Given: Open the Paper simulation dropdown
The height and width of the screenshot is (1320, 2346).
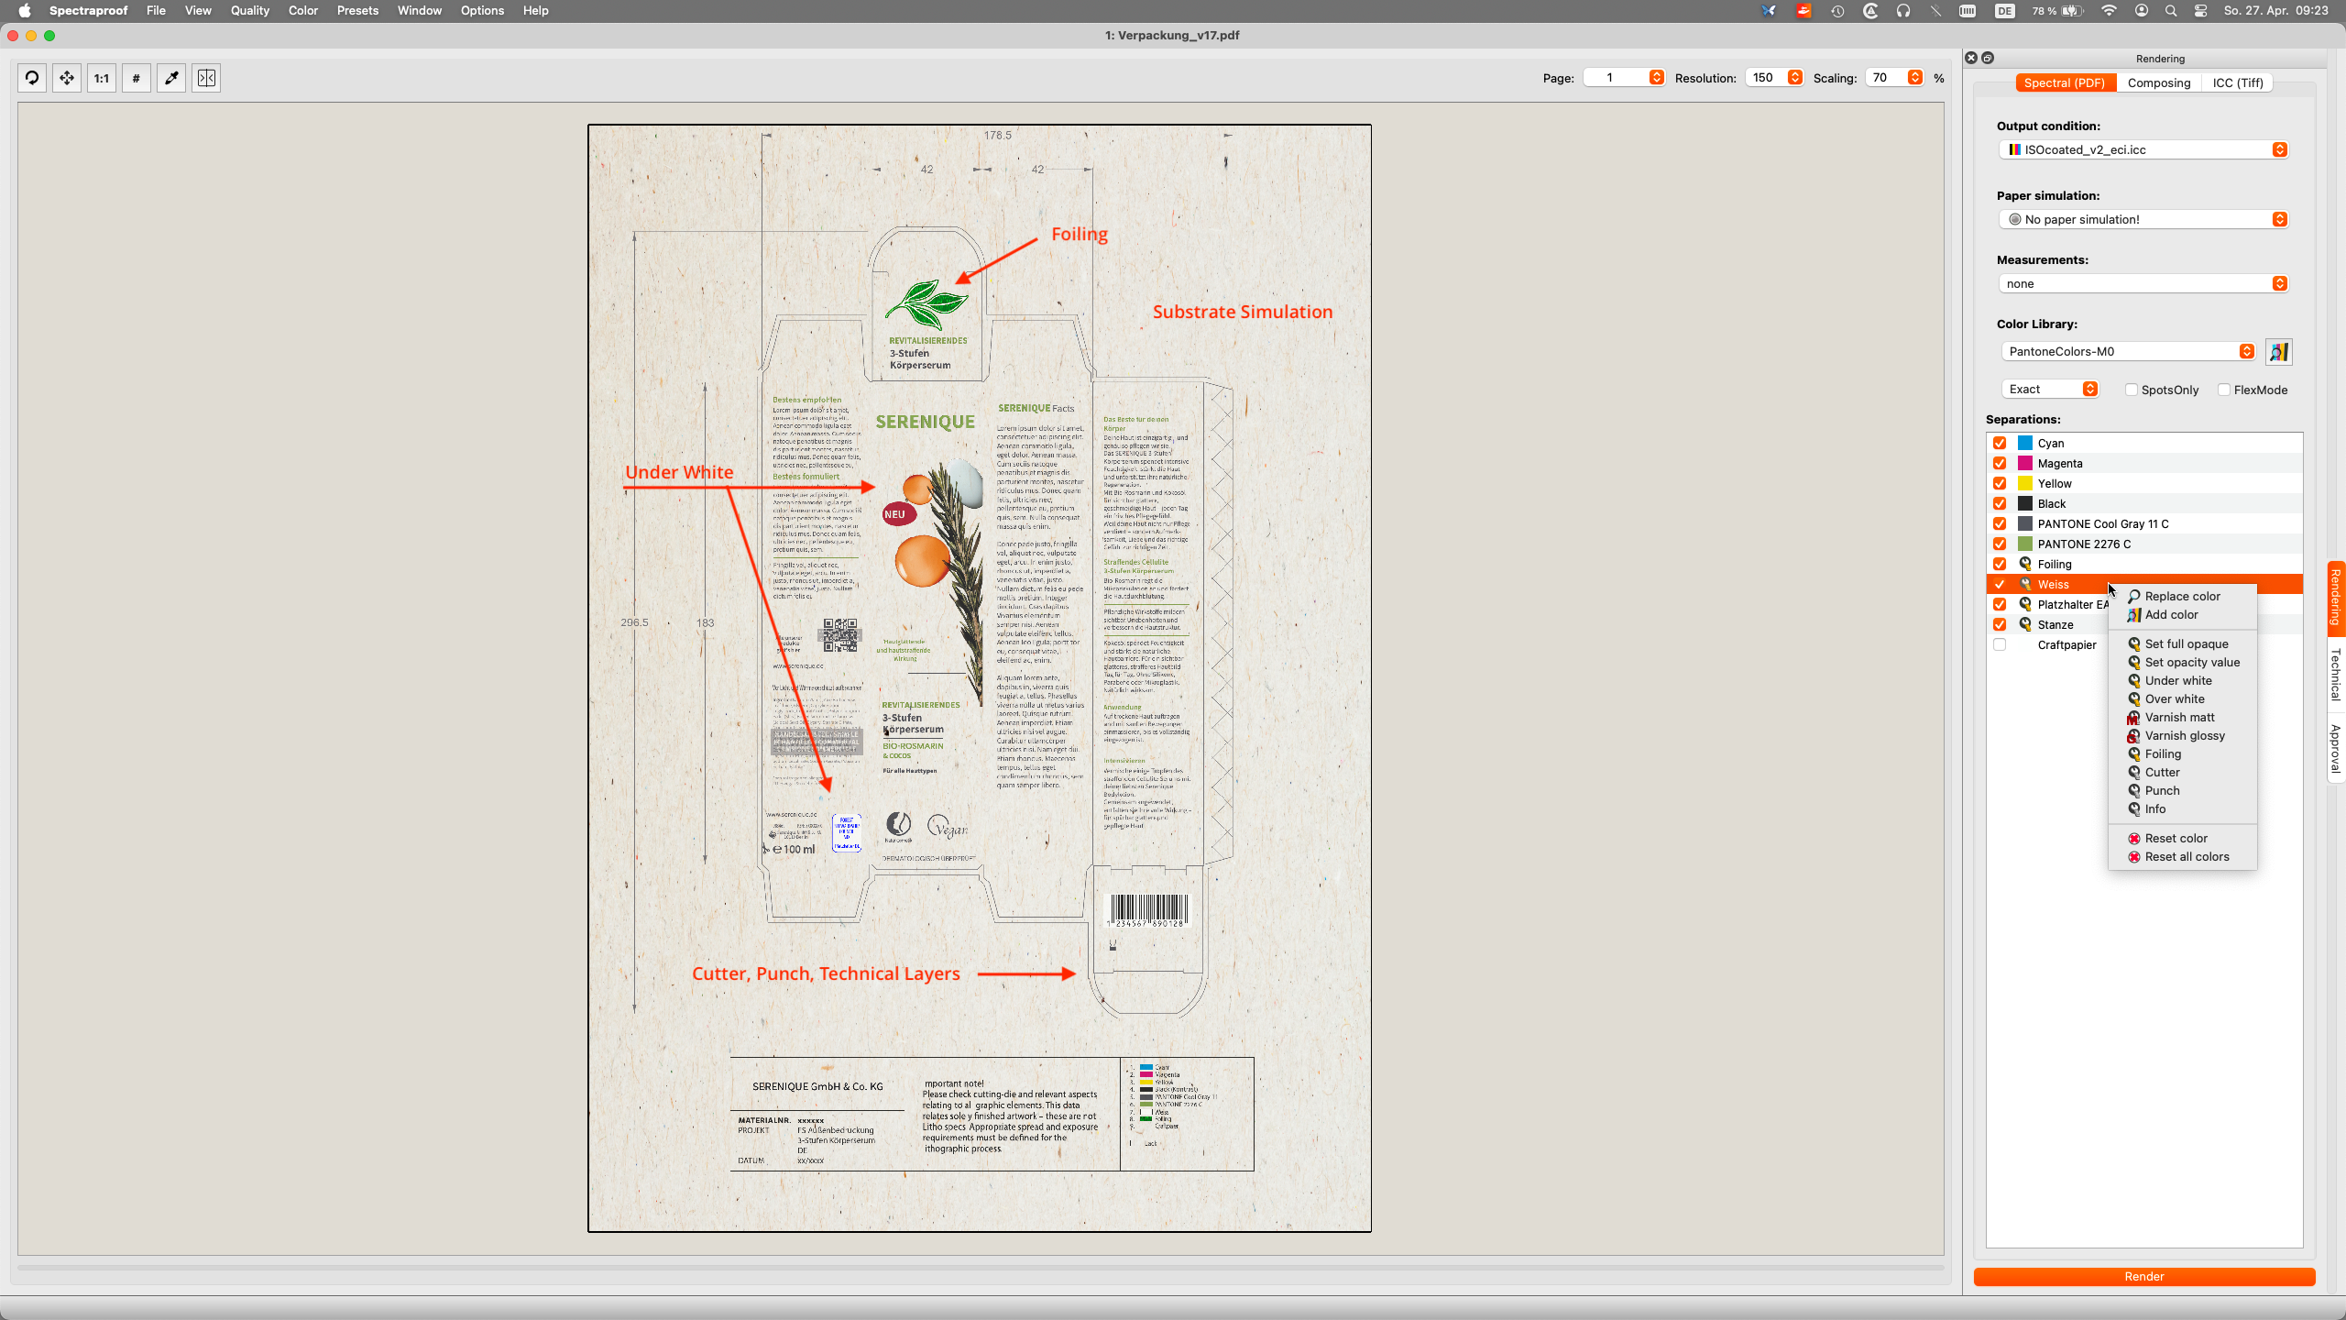Looking at the screenshot, I should (2143, 219).
